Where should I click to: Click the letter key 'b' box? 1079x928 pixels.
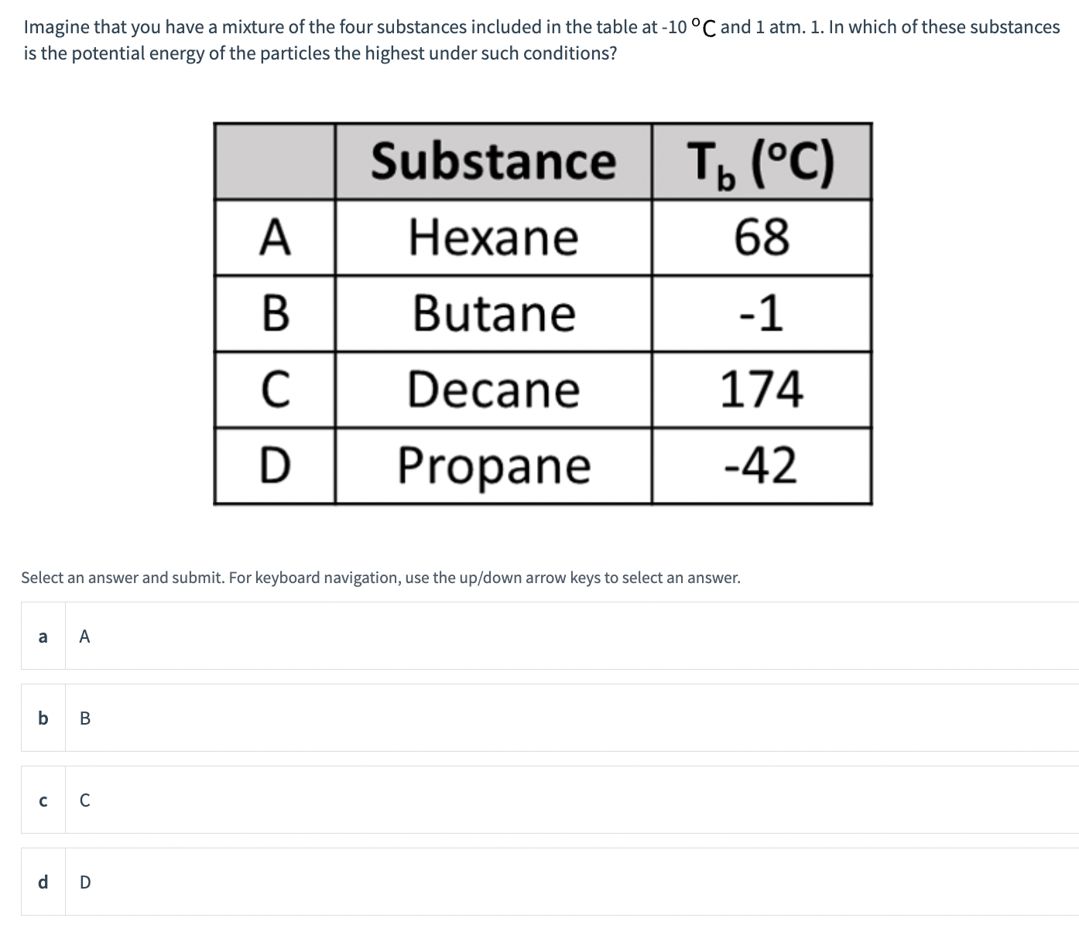click(43, 718)
